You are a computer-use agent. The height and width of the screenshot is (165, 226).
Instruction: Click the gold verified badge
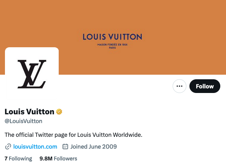(x=59, y=112)
